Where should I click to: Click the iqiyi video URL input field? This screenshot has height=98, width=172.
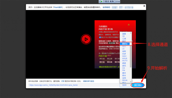[74, 85]
